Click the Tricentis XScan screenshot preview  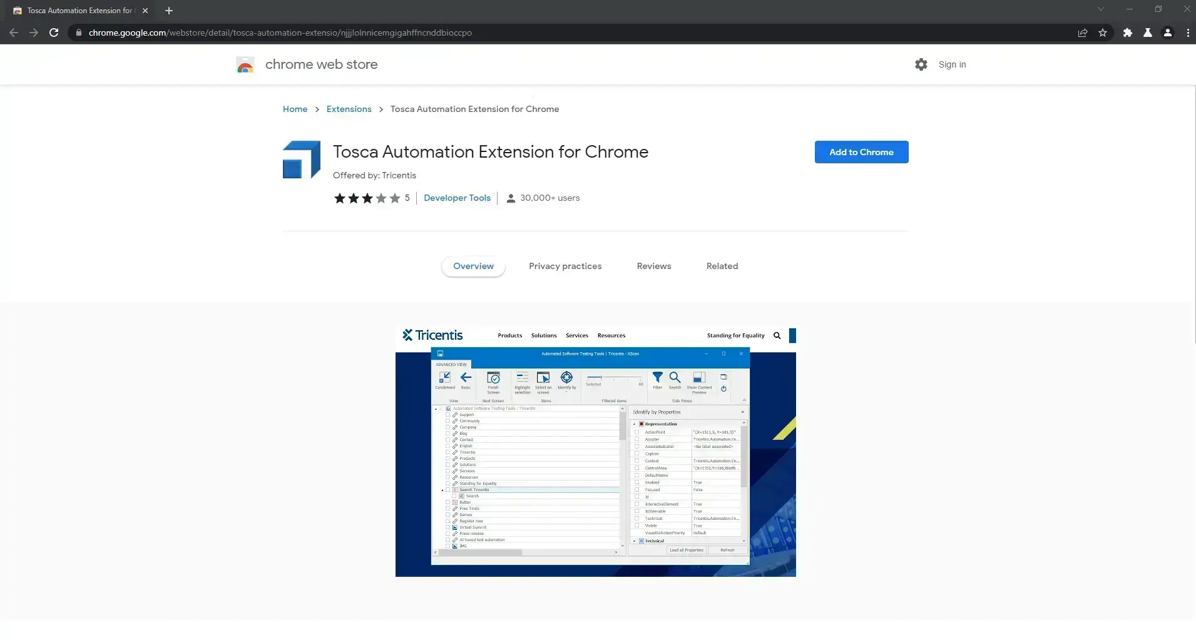tap(595, 451)
